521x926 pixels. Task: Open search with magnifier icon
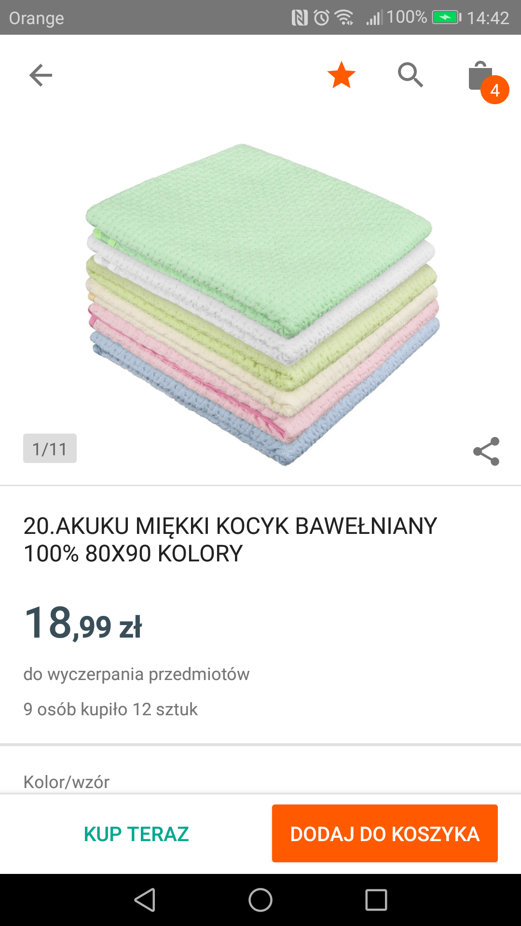(x=411, y=75)
